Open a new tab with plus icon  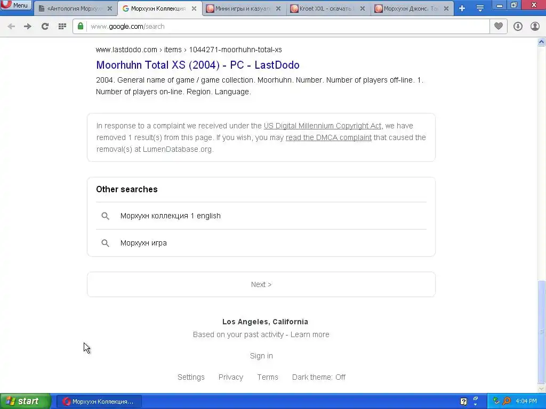pos(462,9)
